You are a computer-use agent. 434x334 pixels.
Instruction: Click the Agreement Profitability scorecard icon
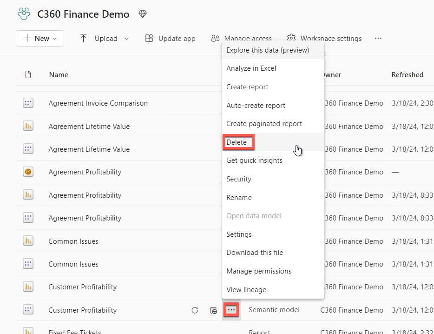click(28, 172)
